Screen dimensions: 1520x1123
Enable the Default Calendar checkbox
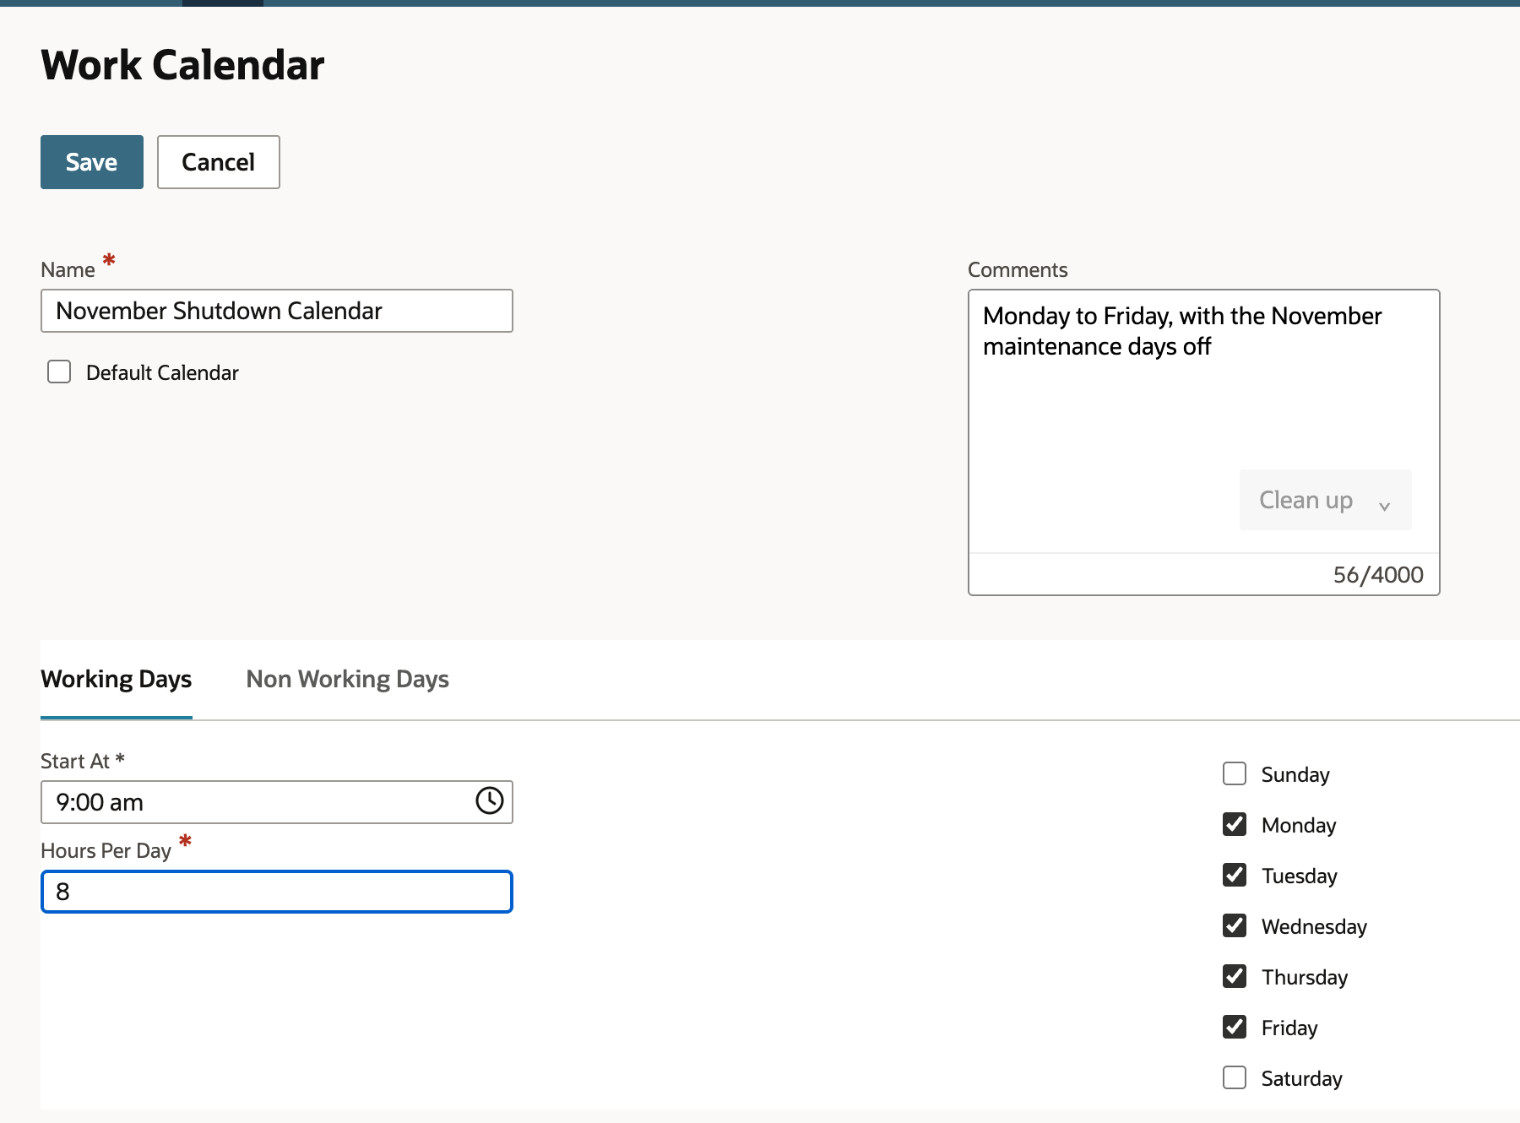click(59, 372)
